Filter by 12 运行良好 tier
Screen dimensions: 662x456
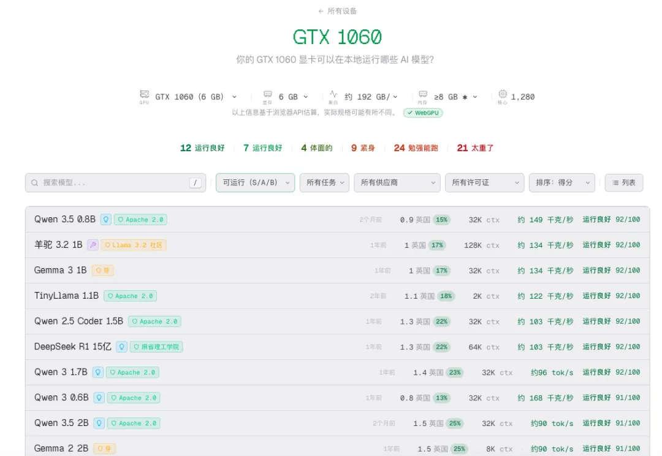click(202, 148)
